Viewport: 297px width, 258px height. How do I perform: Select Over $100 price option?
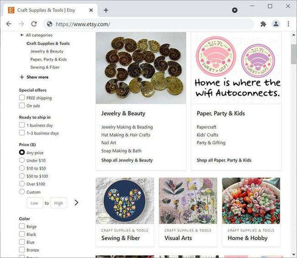(x=22, y=184)
